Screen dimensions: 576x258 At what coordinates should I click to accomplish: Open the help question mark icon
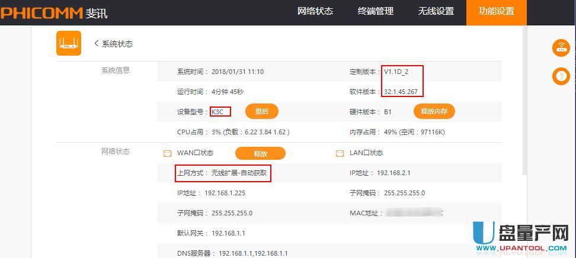[561, 76]
